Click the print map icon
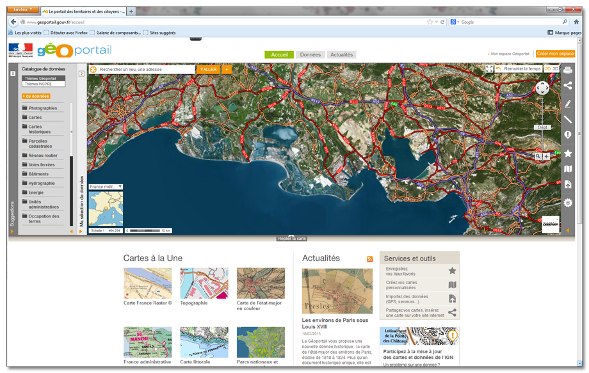Image resolution: width=589 pixels, height=373 pixels. [567, 70]
